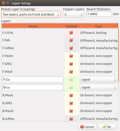Click the Board Thickness label
The width and height of the screenshot is (120, 131).
[98, 9]
